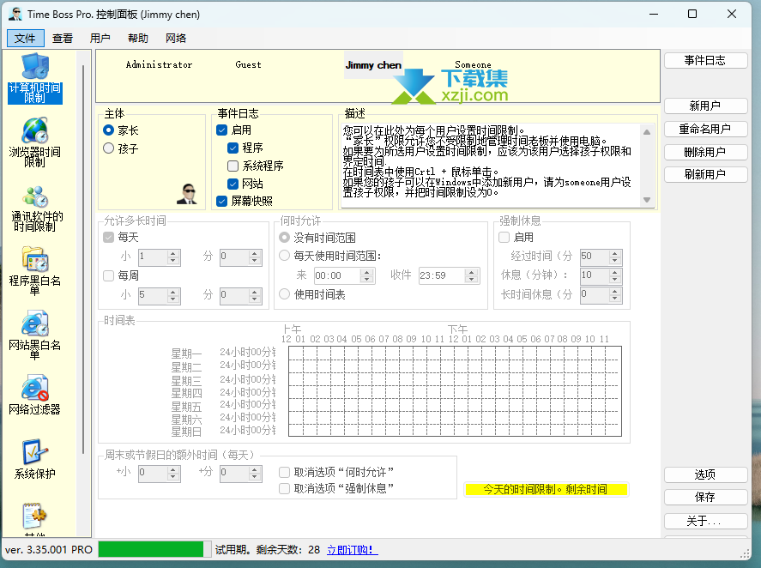Select the Guest user
The height and width of the screenshot is (568, 761).
point(248,64)
